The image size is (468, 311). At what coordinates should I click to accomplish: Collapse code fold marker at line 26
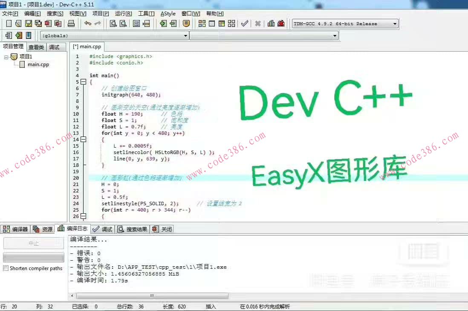click(x=84, y=216)
